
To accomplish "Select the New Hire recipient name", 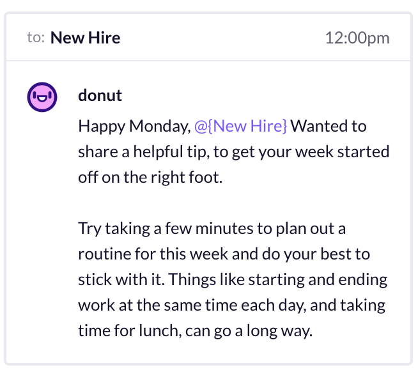I will (85, 38).
